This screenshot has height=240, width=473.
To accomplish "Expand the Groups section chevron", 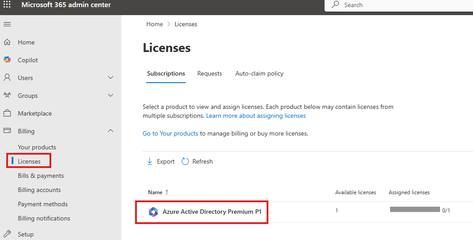I will coord(111,96).
